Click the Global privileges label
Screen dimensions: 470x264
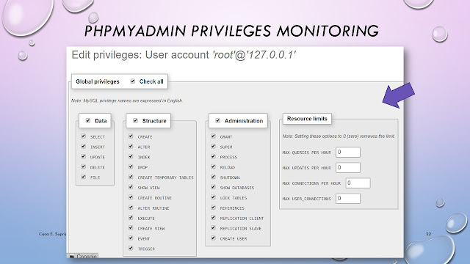tap(98, 81)
